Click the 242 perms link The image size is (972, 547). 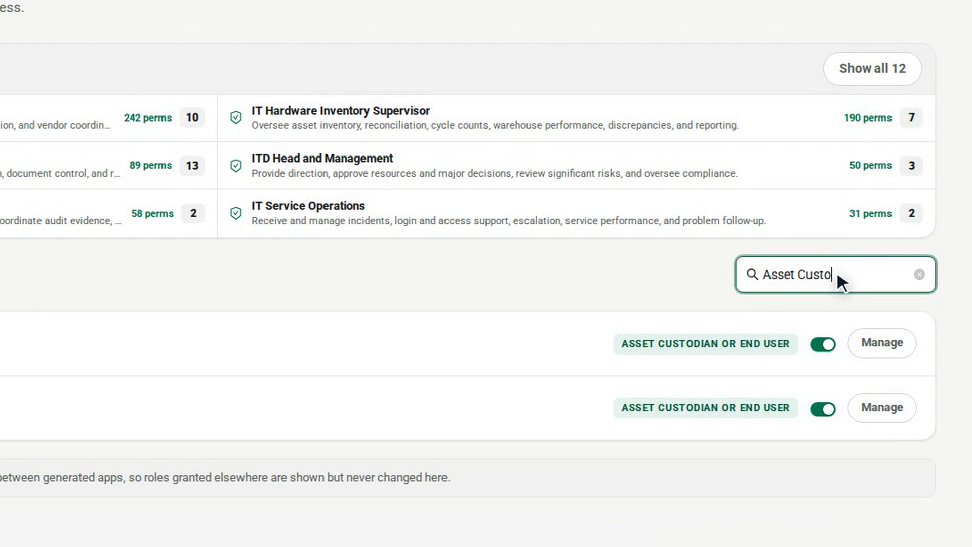click(148, 118)
